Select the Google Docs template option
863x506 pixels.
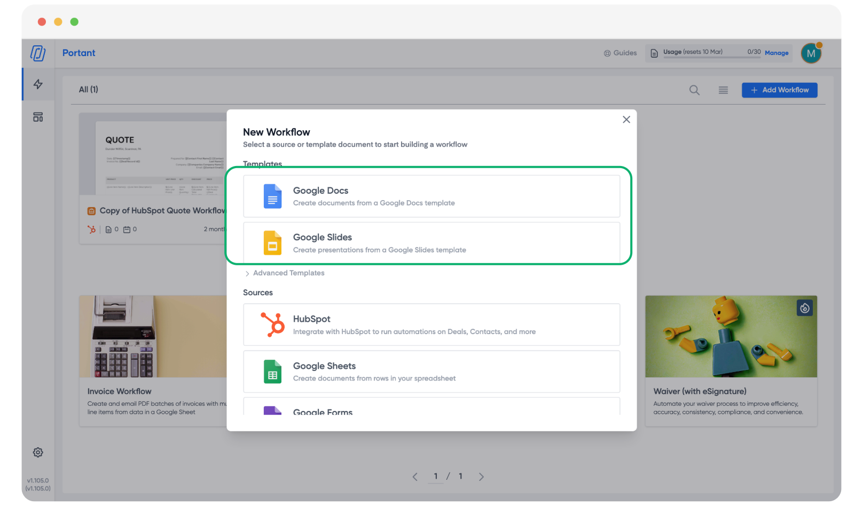tap(431, 196)
